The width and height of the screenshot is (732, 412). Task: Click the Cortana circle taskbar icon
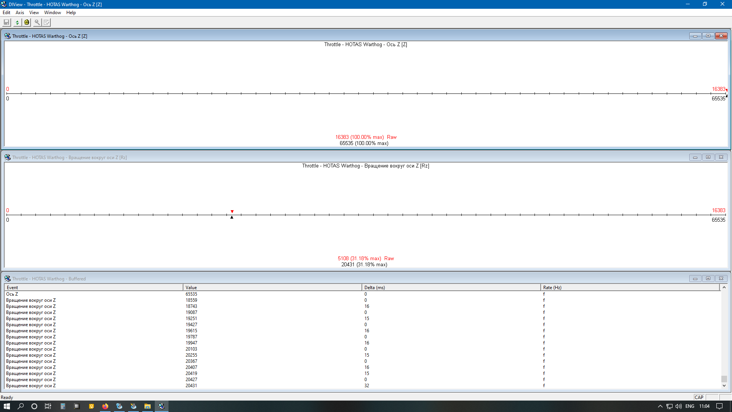[x=34, y=406]
